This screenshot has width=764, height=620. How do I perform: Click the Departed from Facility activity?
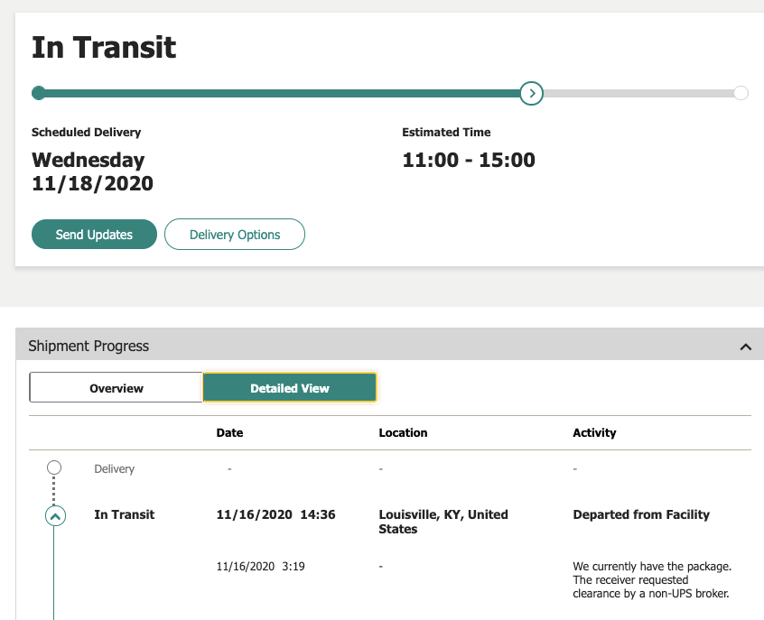641,514
